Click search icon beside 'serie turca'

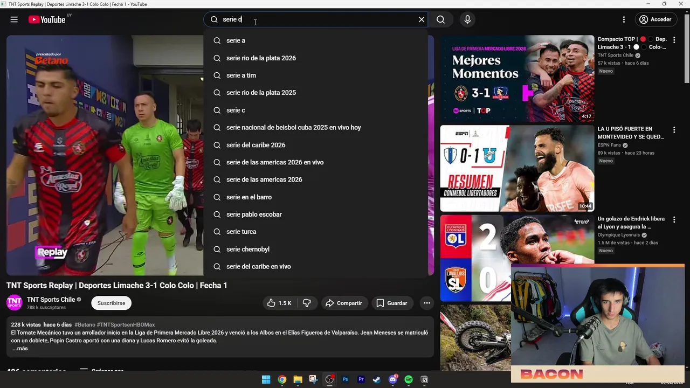pyautogui.click(x=217, y=232)
